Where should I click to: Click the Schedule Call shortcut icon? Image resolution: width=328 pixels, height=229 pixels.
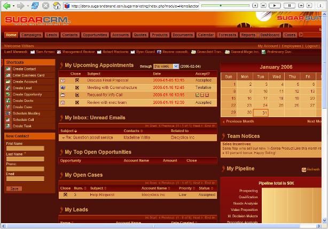click(8, 120)
